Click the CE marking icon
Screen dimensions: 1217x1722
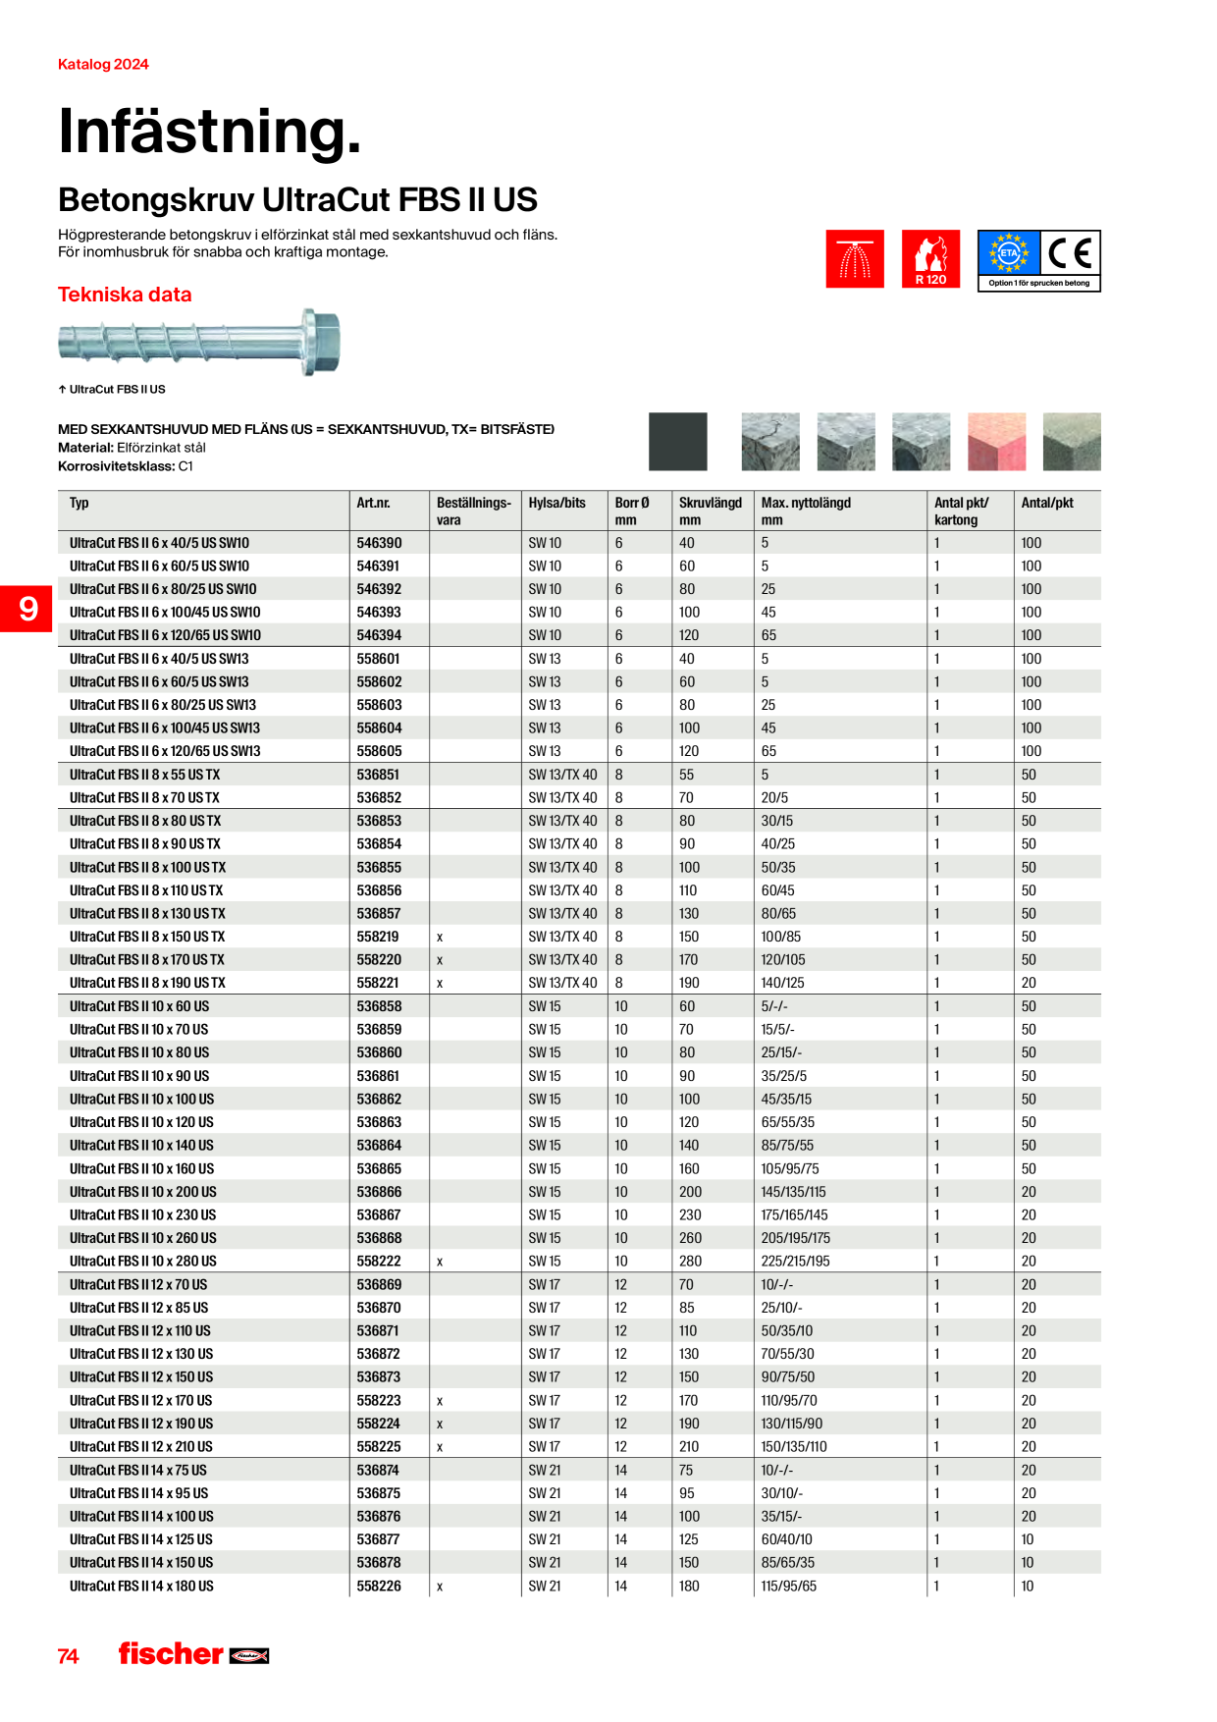tap(1070, 253)
